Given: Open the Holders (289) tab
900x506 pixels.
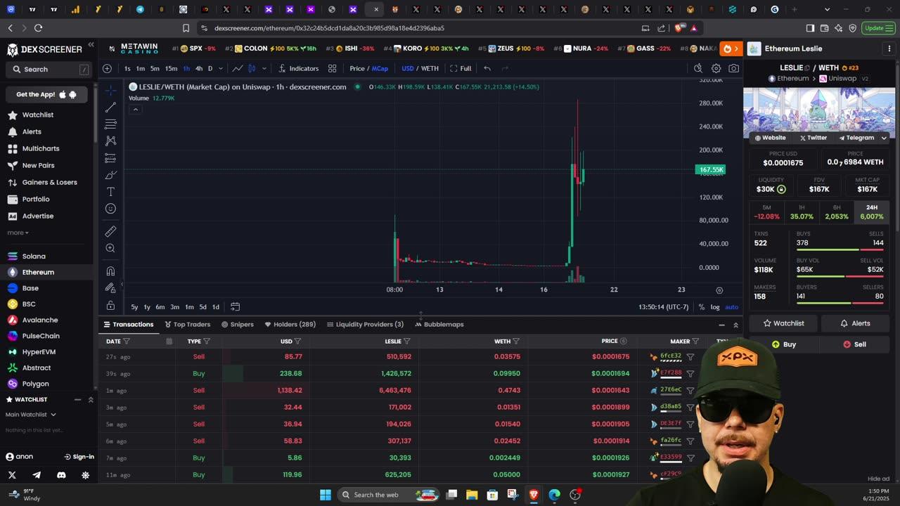Looking at the screenshot, I should pyautogui.click(x=290, y=324).
